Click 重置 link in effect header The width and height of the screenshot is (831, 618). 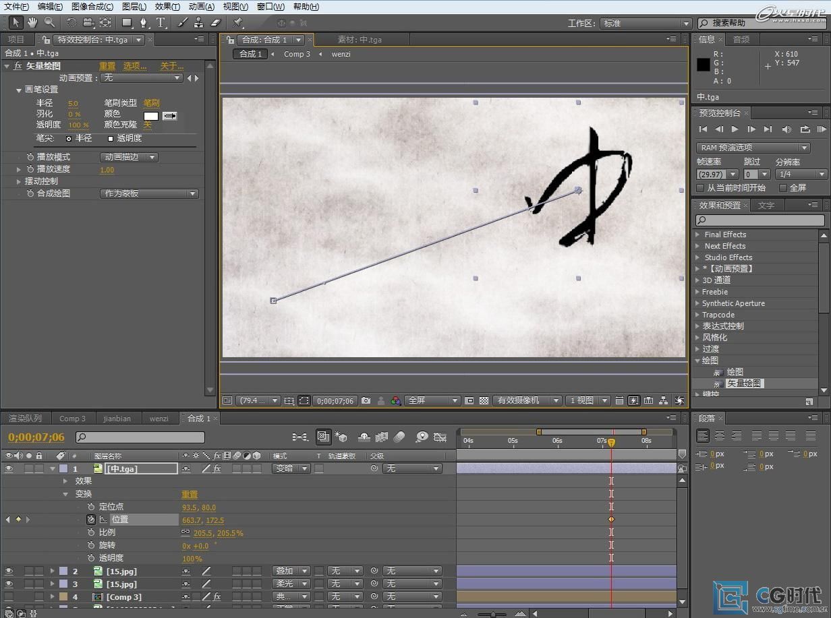107,66
